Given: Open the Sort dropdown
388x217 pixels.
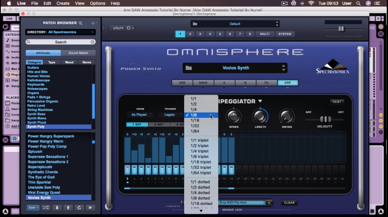Looking at the screenshot, I should coord(33,208).
